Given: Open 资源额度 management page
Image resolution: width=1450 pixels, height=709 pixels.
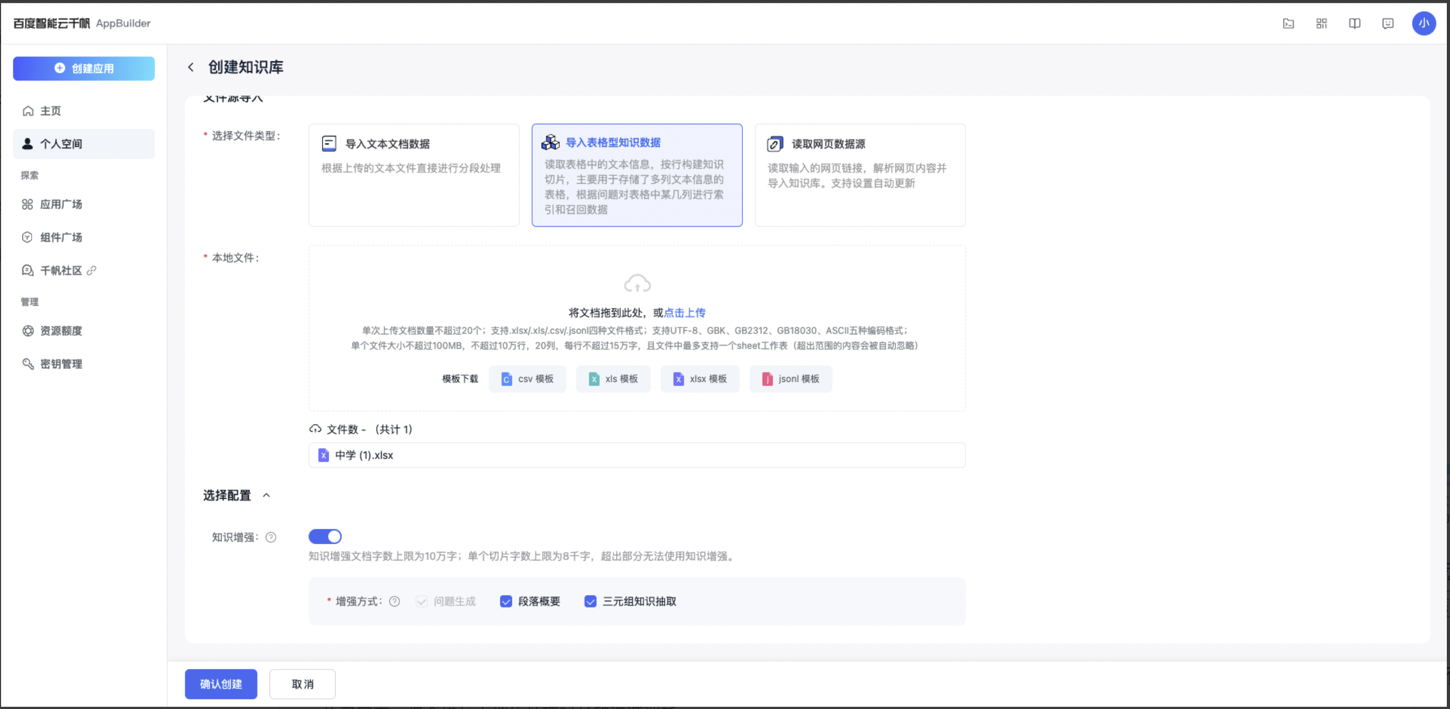Looking at the screenshot, I should coord(84,331).
